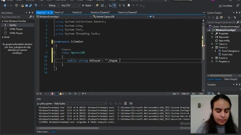Collapse the Genel toolbox group
Viewport: 241px width, 135px height.
pyautogui.click(x=3, y=37)
